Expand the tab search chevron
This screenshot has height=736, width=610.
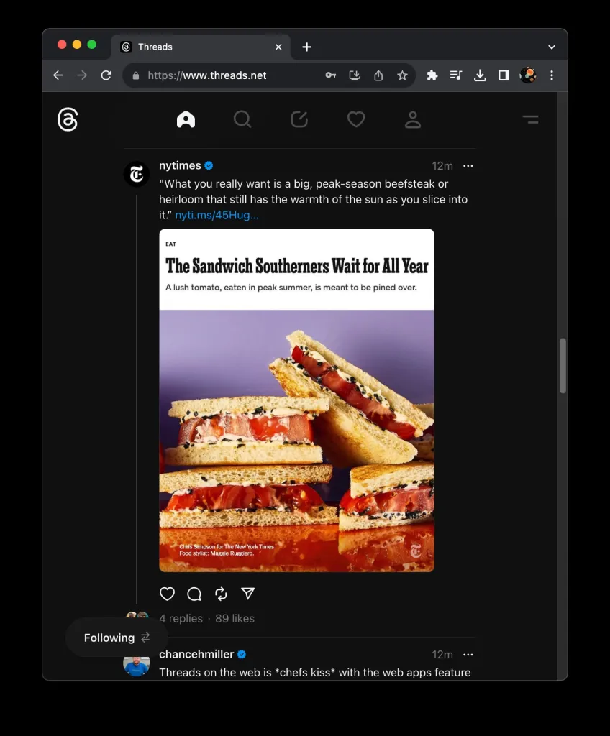(552, 47)
